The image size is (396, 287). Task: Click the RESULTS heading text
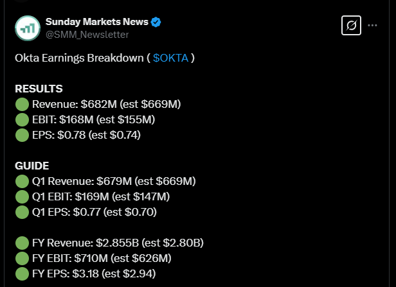[39, 89]
